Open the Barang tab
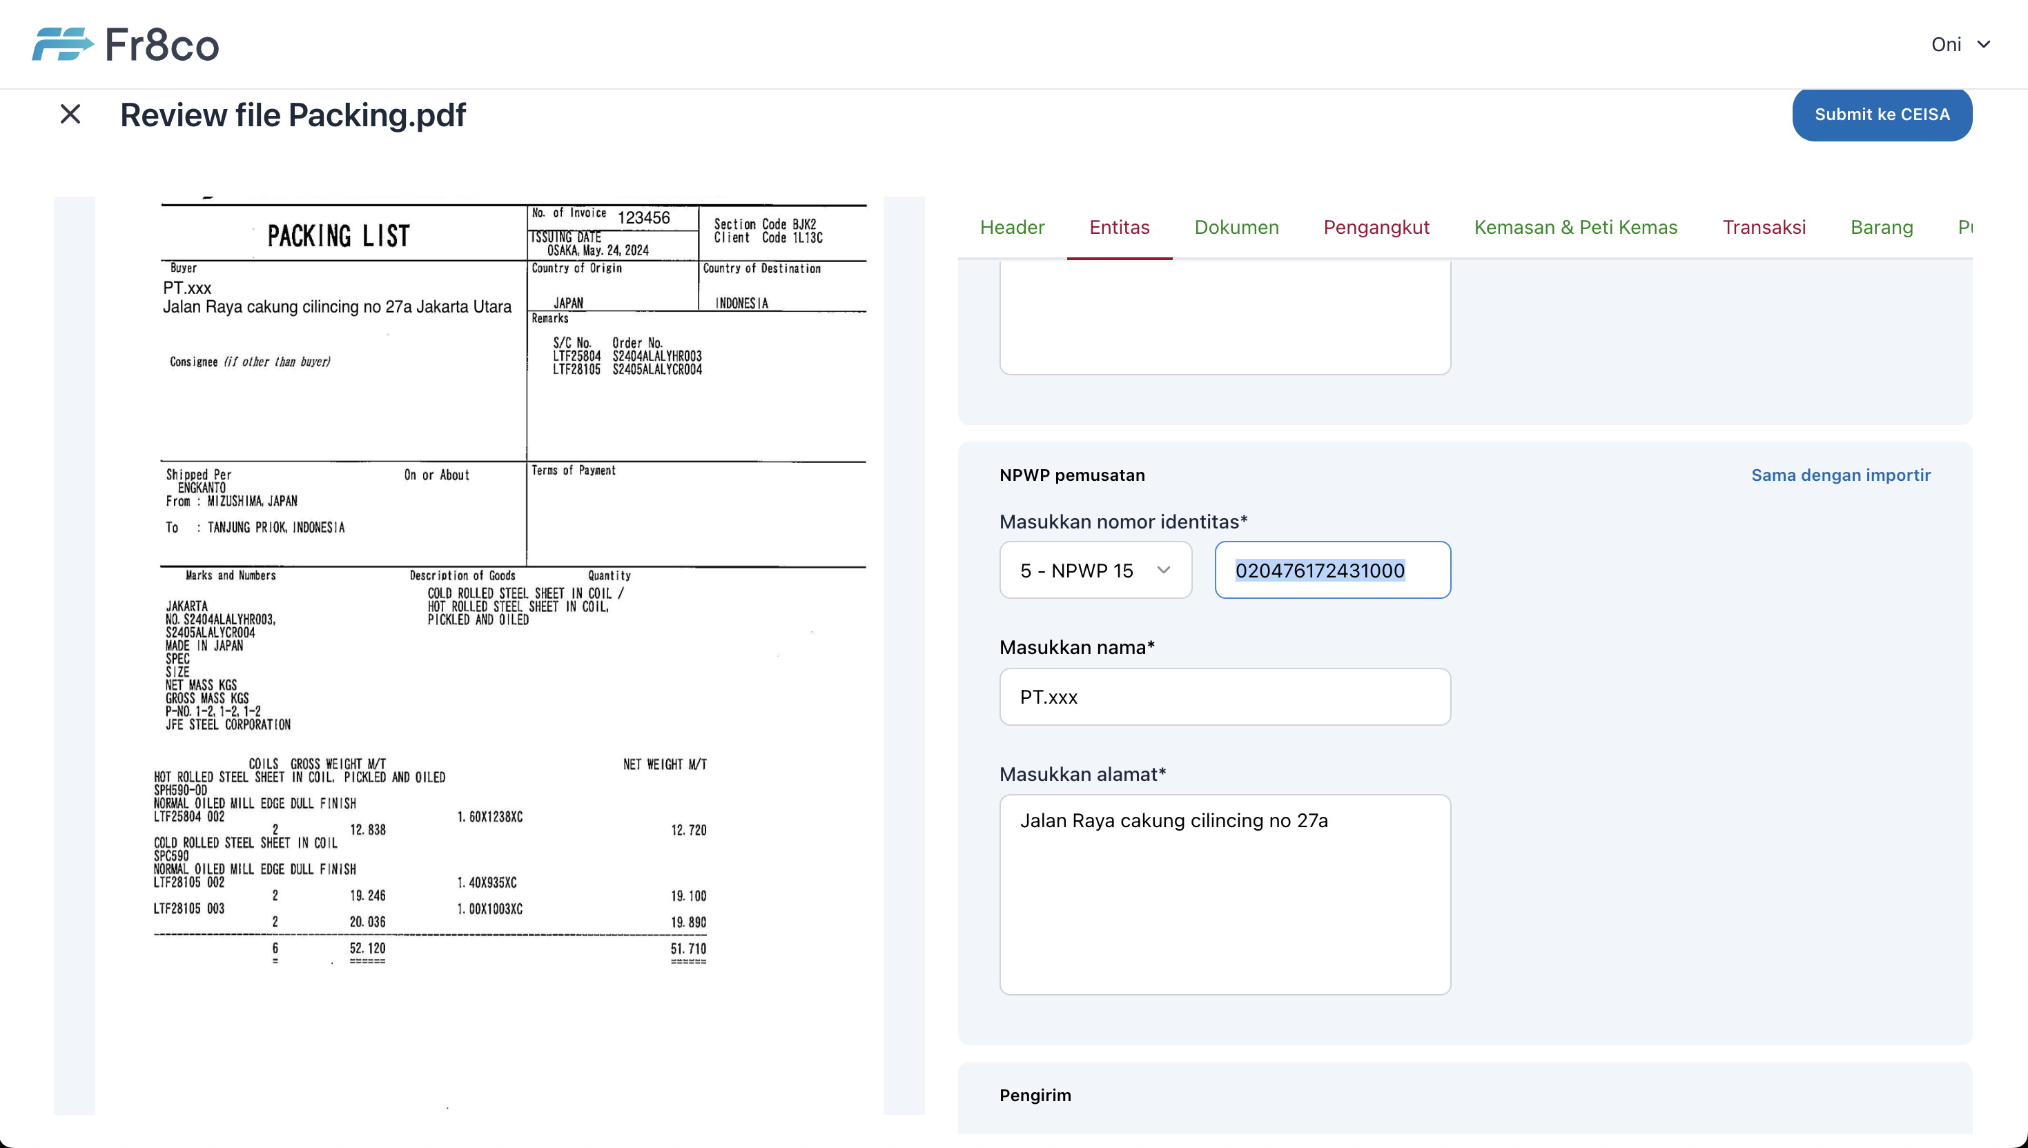The height and width of the screenshot is (1148, 2028). 1881,227
